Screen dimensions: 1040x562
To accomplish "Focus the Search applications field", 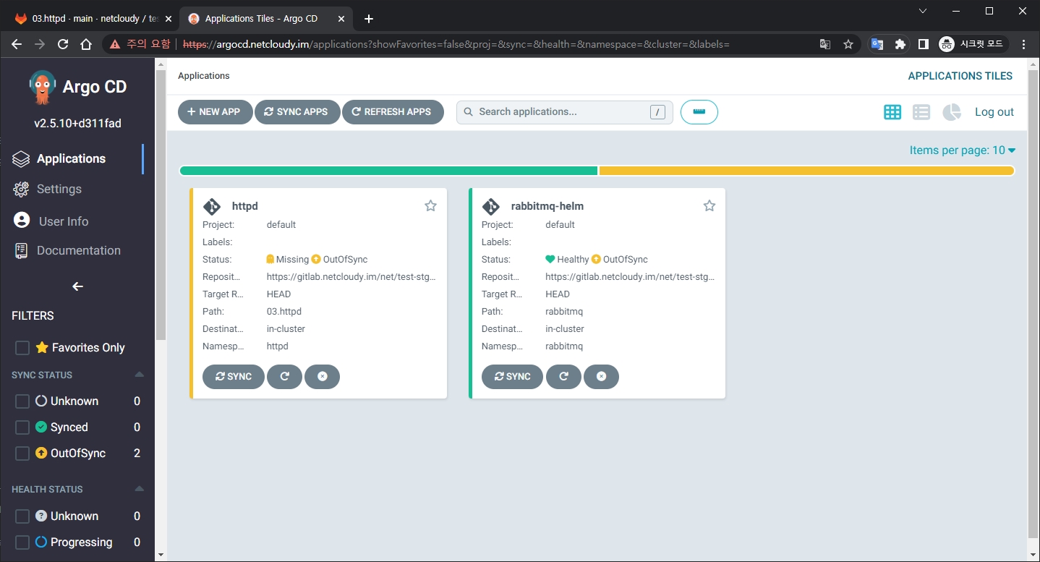I will point(564,112).
